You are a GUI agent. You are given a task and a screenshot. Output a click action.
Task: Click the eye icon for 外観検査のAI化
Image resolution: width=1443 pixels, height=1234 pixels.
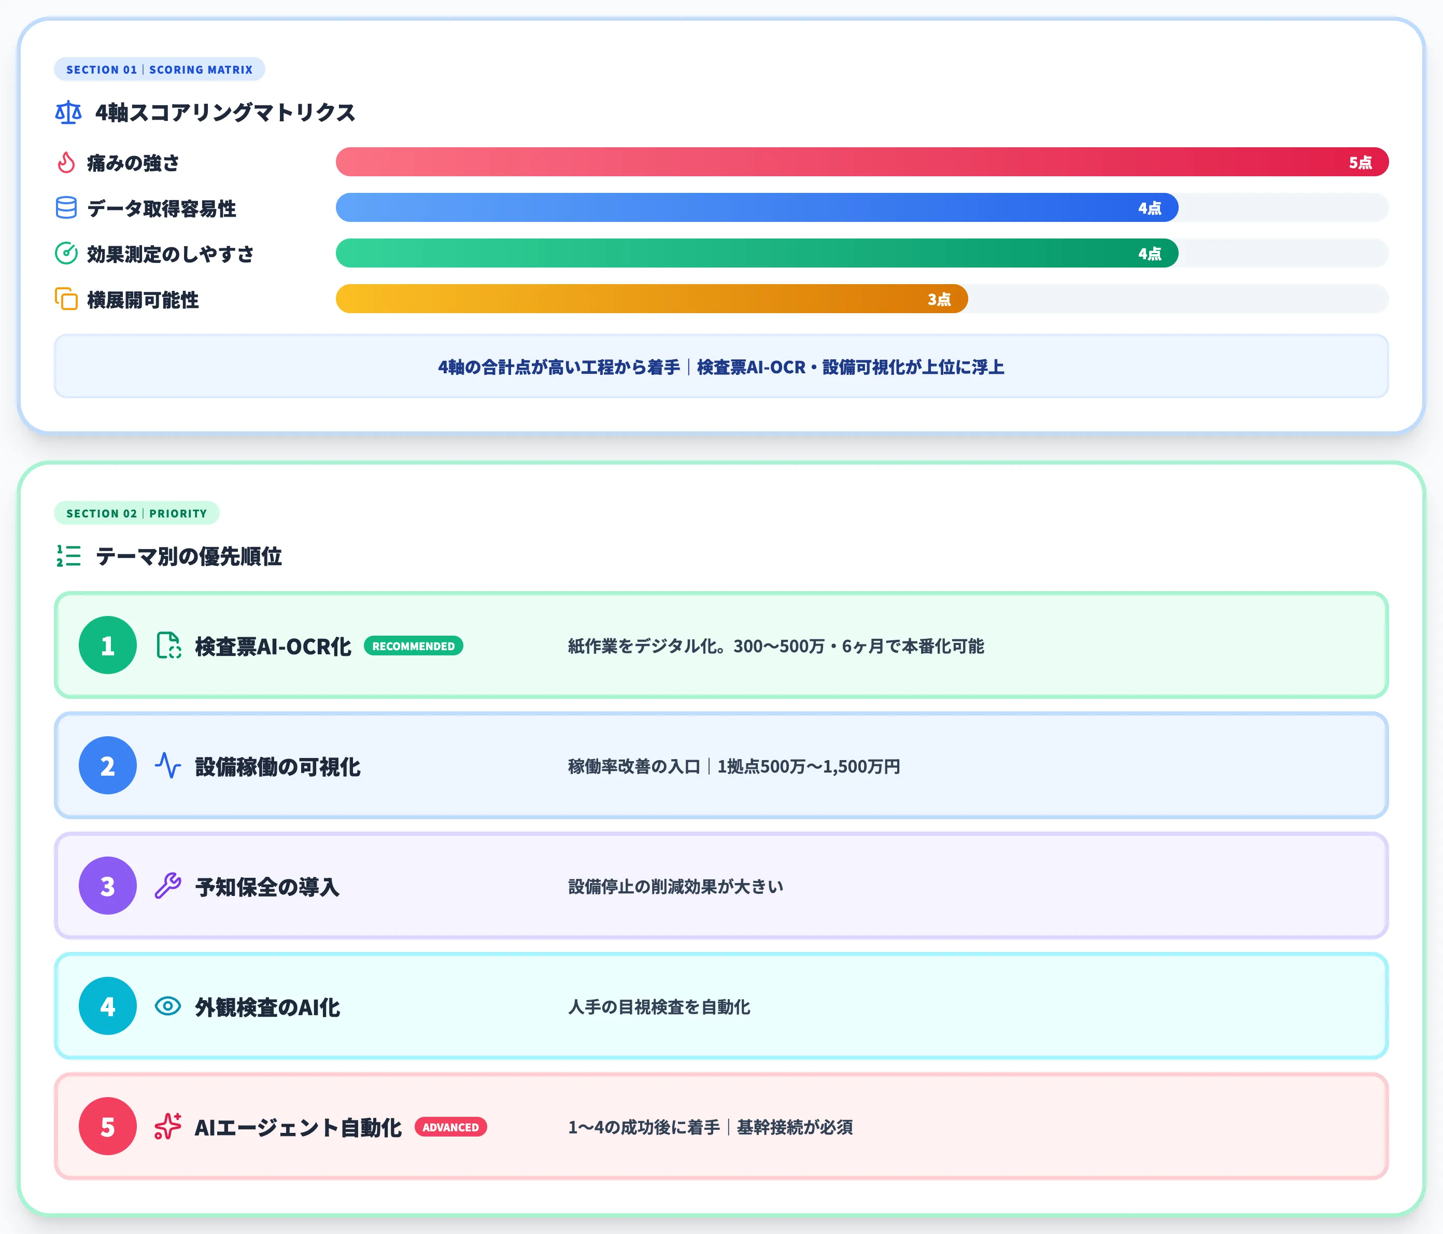point(168,1006)
